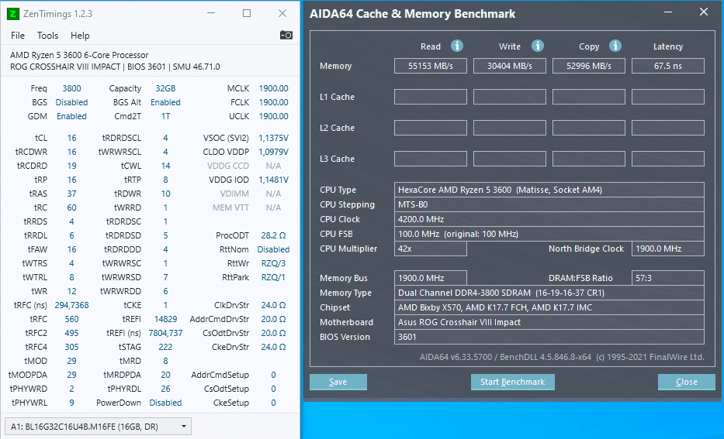Click the FCLK value 1900.00
The image size is (724, 439).
(x=273, y=102)
